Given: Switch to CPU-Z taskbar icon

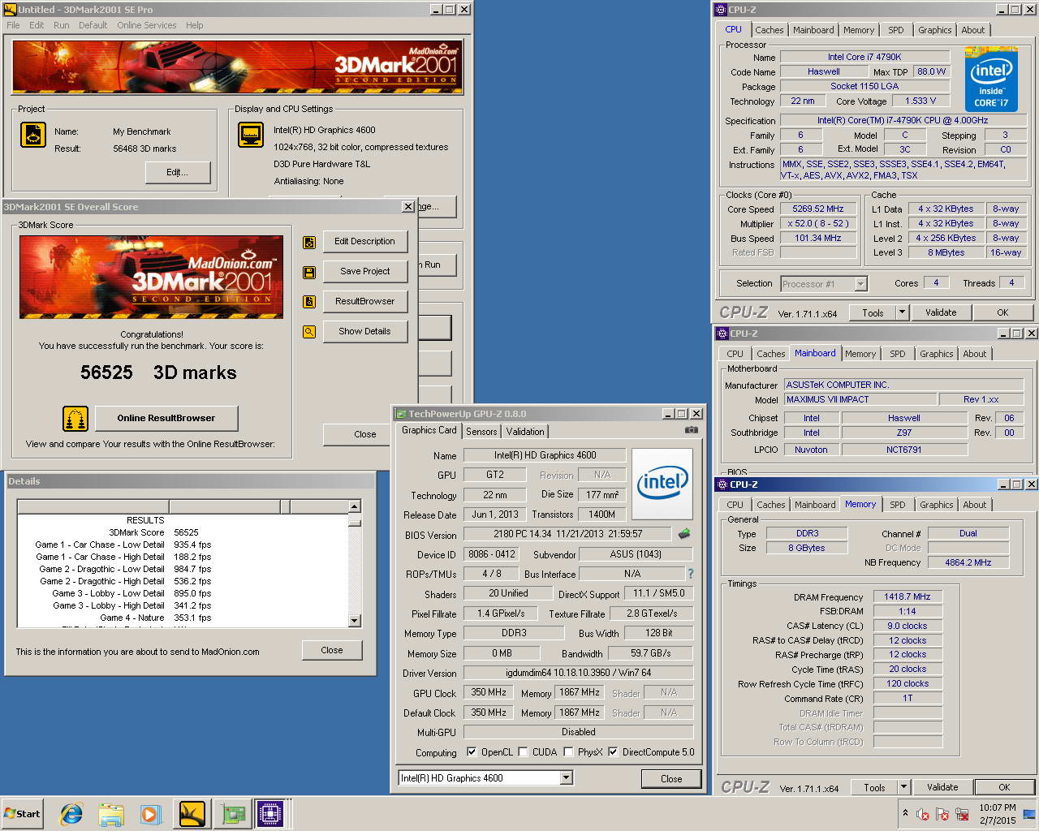Looking at the screenshot, I should coord(270,814).
